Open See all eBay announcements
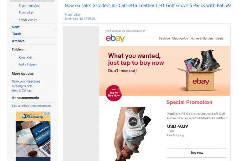This screenshot has width=238, height=161. point(32,106)
